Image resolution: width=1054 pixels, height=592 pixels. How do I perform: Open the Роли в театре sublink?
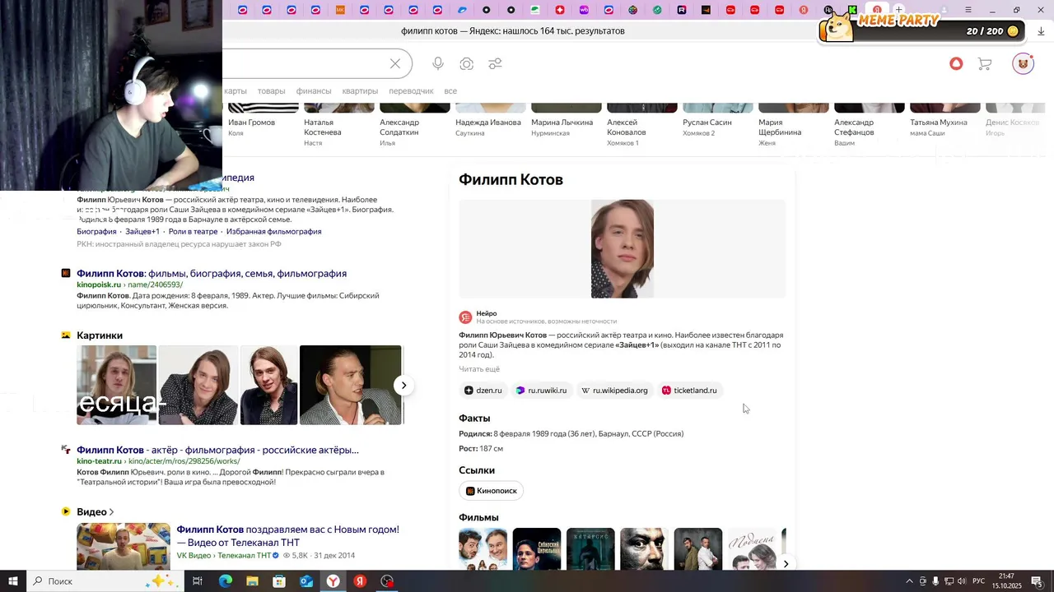[x=193, y=232]
